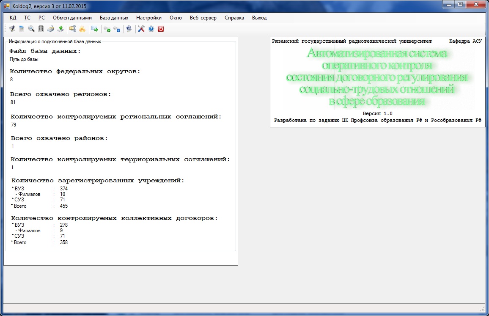Click the collective contracts total 358

point(63,242)
